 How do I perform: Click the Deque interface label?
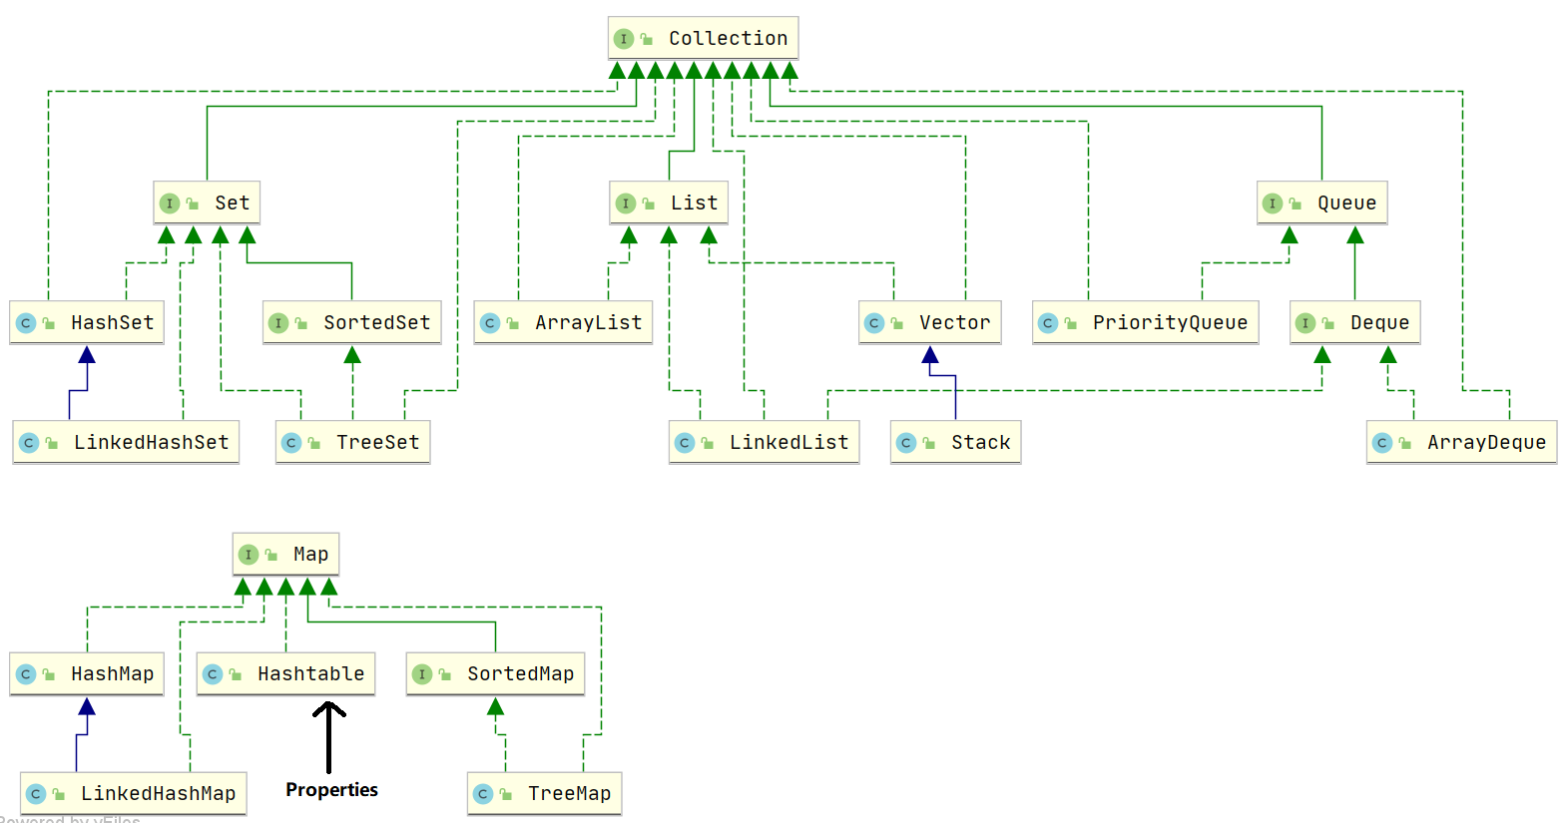pyautogui.click(x=1379, y=322)
